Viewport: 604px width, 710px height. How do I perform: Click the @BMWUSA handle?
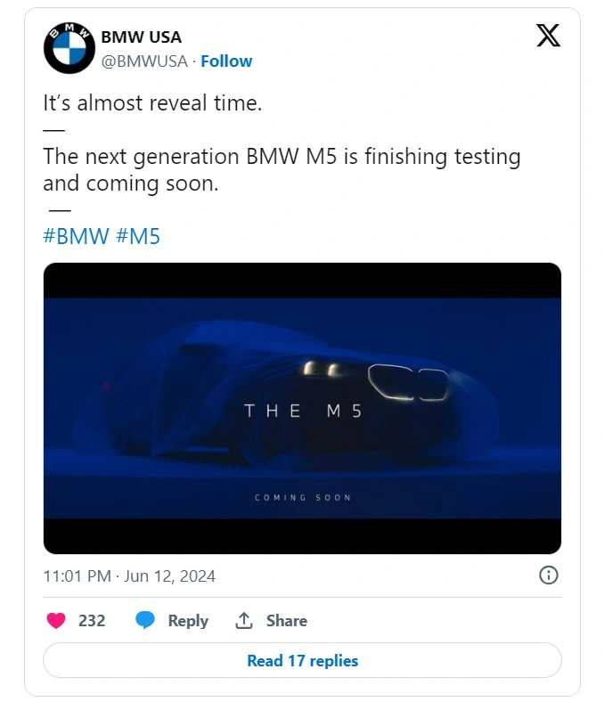tap(144, 61)
